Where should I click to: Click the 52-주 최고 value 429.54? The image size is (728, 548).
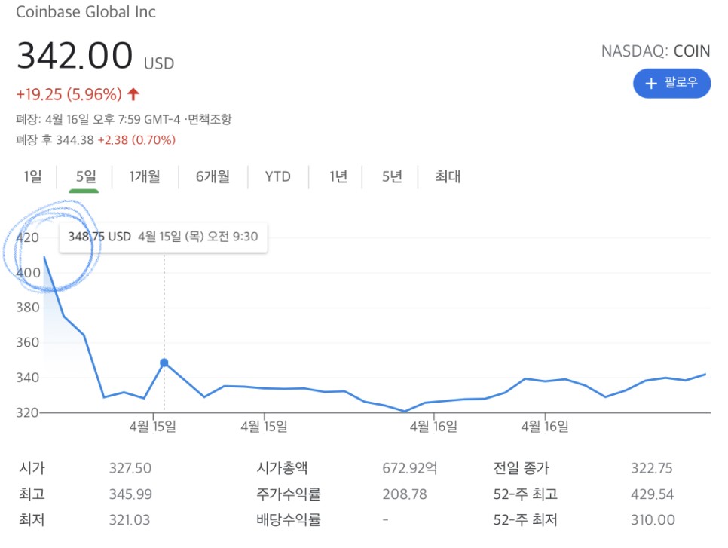point(653,494)
